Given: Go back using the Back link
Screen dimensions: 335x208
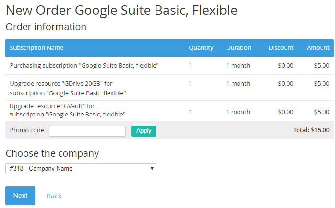Looking at the screenshot, I should pyautogui.click(x=54, y=196).
